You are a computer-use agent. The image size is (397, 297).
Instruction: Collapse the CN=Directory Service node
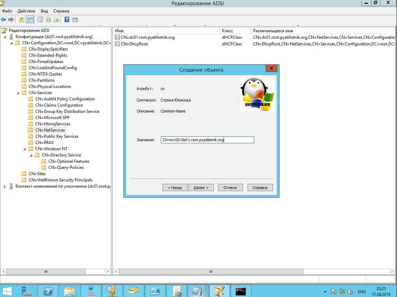[x=31, y=155]
